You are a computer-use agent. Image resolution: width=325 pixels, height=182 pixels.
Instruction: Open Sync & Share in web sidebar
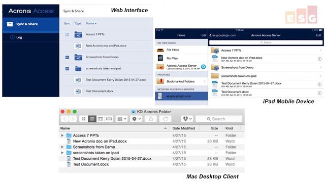click(30, 24)
